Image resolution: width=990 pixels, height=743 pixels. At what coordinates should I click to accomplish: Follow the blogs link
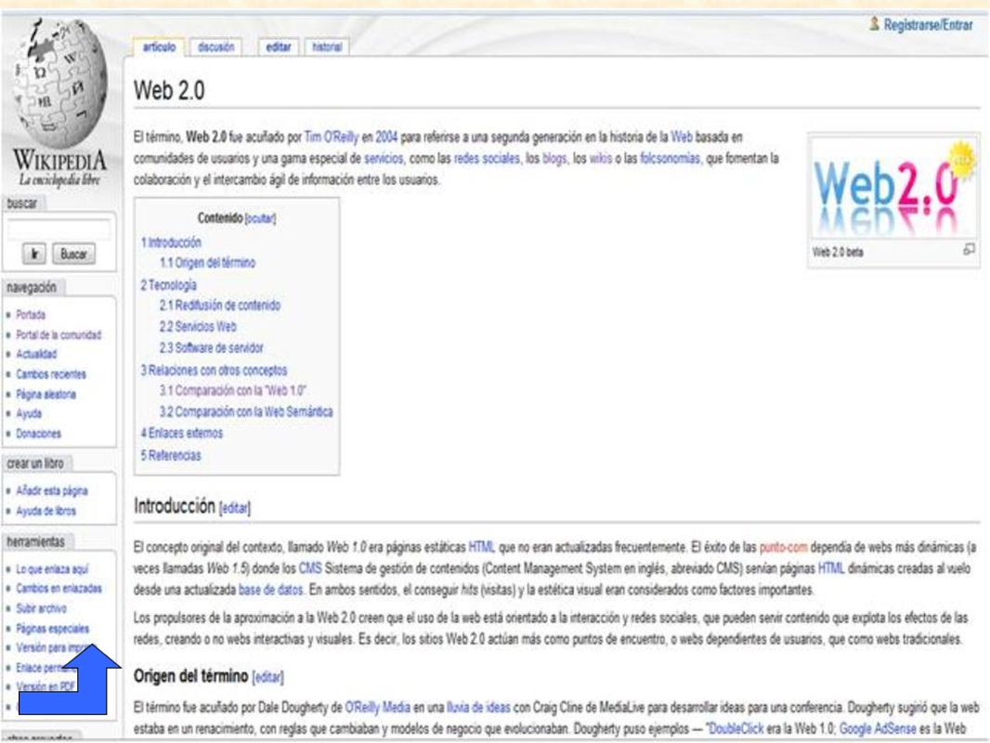tap(554, 158)
